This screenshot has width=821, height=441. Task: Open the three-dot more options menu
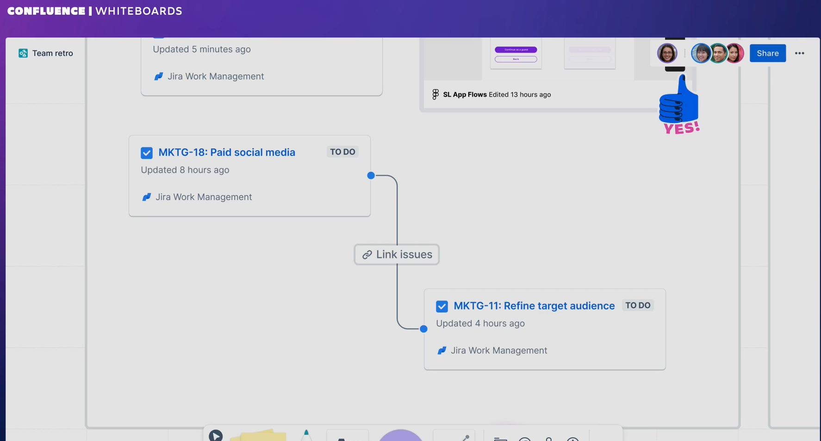799,53
